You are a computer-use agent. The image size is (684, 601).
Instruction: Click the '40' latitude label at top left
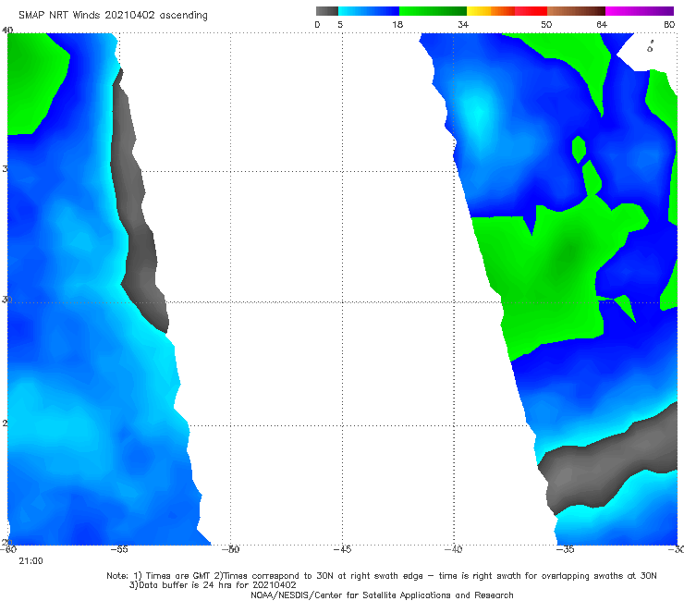click(x=7, y=31)
